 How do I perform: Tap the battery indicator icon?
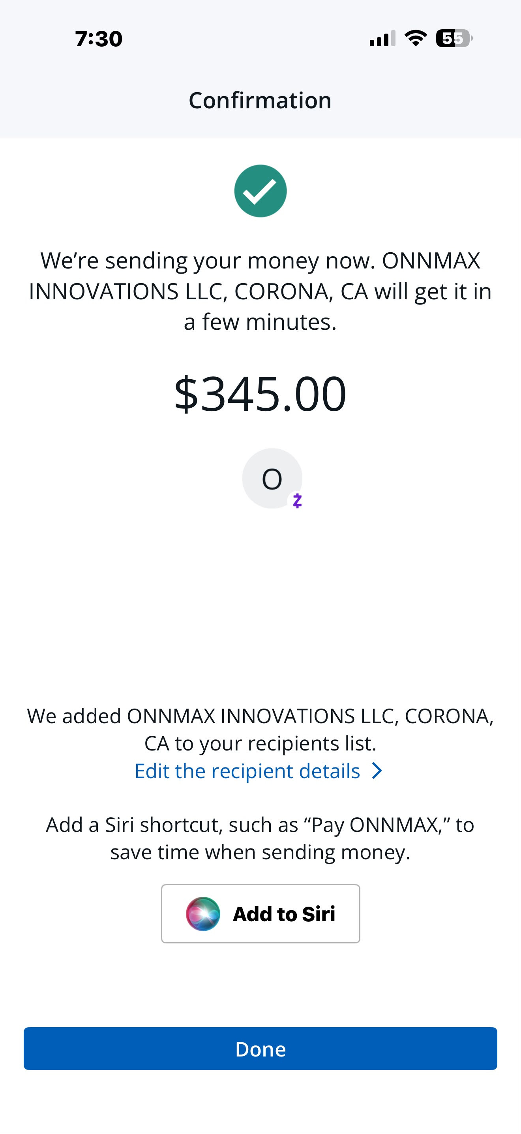(x=454, y=38)
